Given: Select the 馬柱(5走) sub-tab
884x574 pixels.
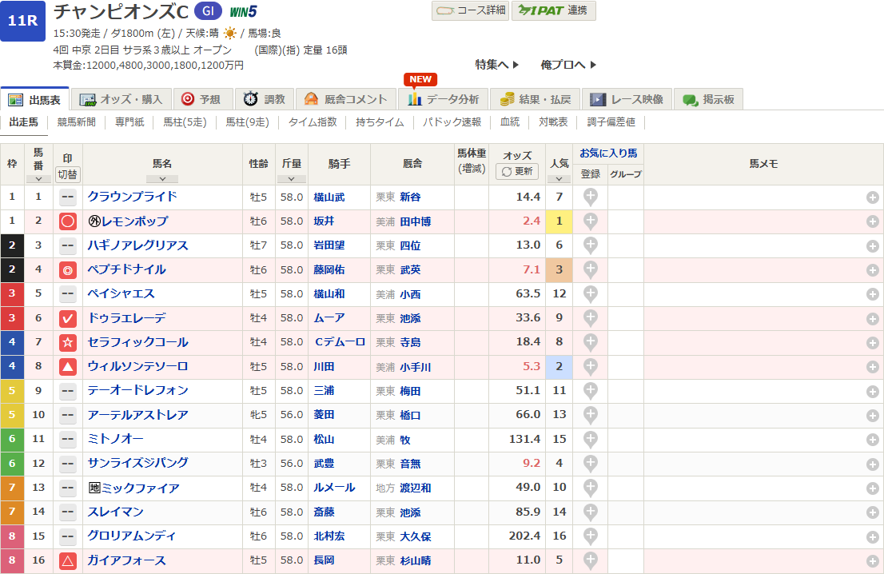Looking at the screenshot, I should [x=185, y=122].
